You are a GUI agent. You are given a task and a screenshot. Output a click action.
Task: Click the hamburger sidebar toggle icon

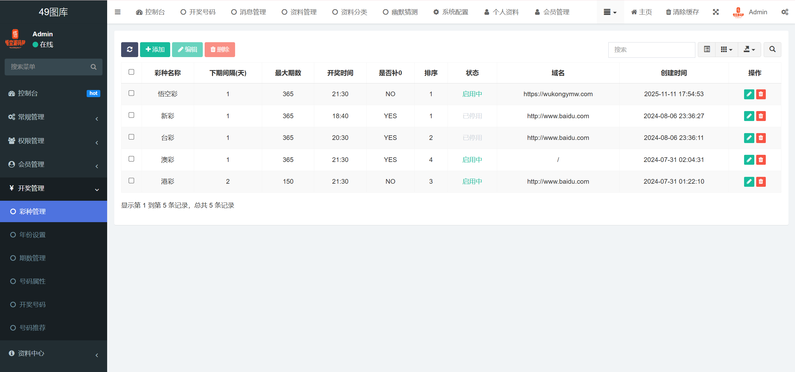[118, 12]
